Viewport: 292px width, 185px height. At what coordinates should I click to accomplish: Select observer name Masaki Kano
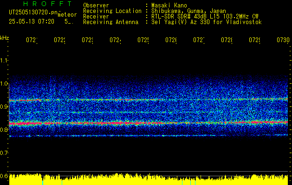[169, 5]
